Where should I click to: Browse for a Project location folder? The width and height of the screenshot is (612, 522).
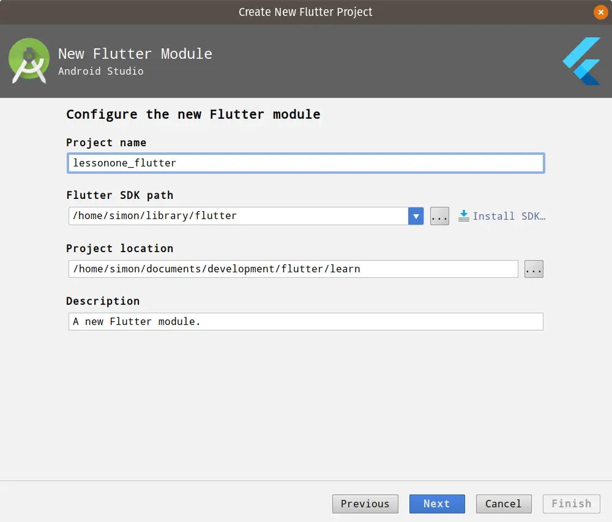[x=534, y=269]
